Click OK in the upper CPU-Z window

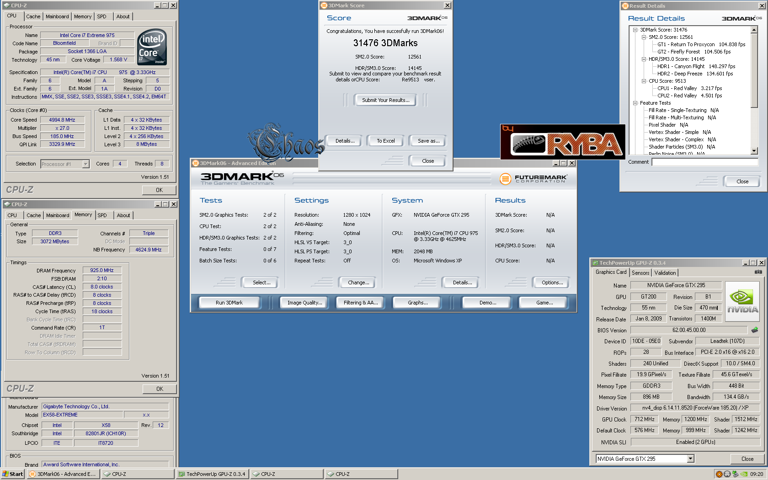click(x=159, y=190)
